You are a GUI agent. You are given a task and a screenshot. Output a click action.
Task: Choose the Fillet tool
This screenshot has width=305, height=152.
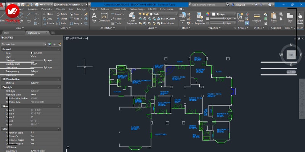click(74, 19)
